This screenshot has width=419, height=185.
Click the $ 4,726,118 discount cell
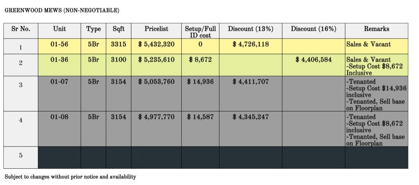(251, 46)
